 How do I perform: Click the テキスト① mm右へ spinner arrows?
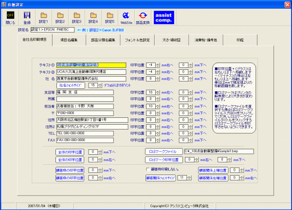(x=158, y=65)
